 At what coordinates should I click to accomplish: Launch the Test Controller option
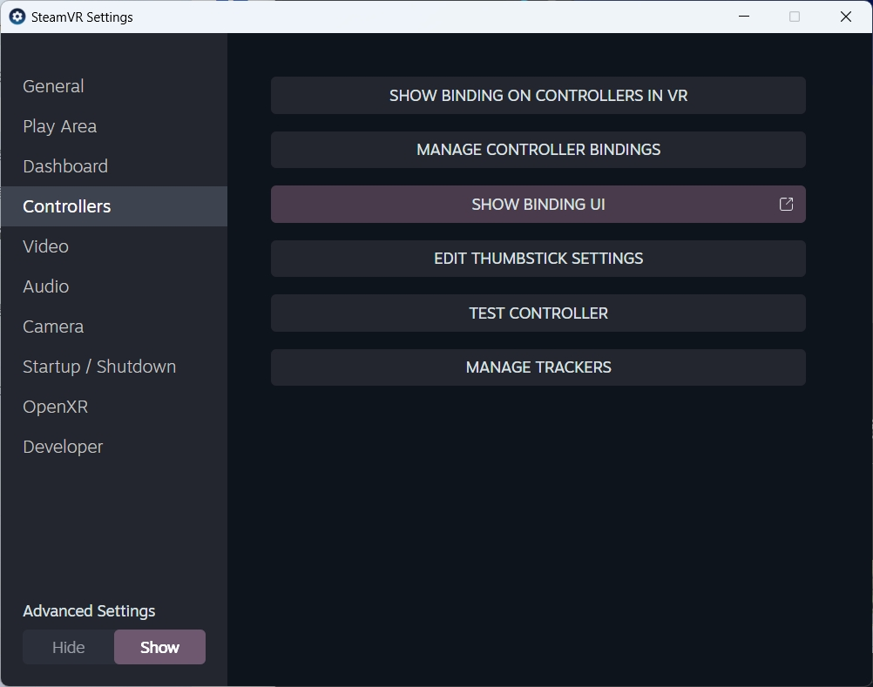click(538, 313)
